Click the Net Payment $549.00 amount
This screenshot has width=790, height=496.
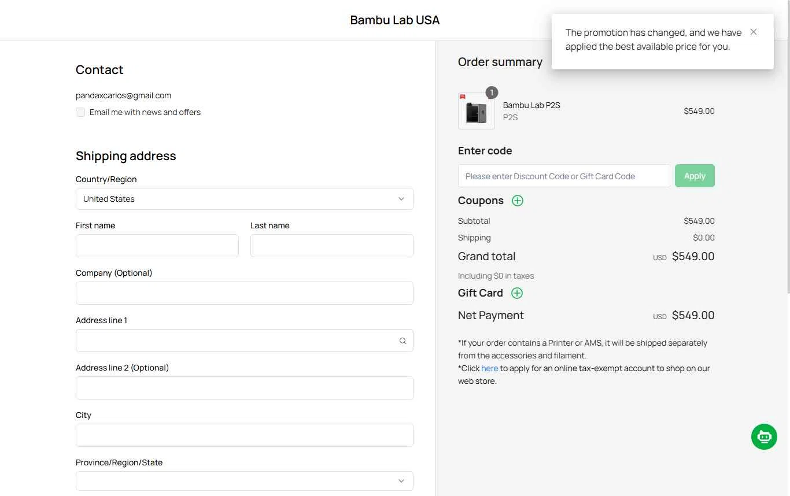pos(693,315)
